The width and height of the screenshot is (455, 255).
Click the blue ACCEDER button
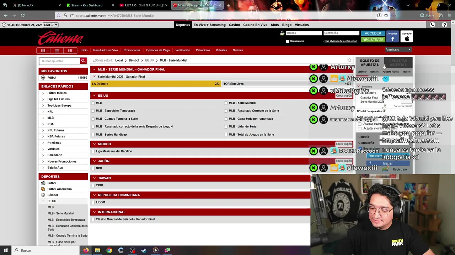[x=373, y=33]
